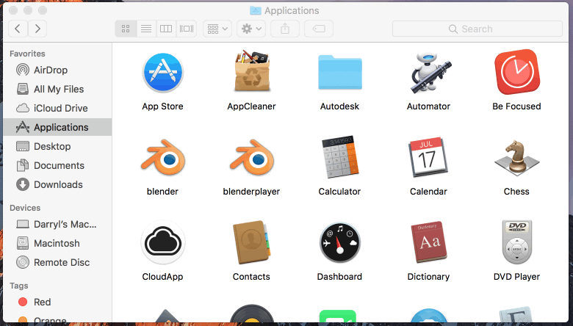
Task: Select Remote Disc in the sidebar
Action: point(57,262)
